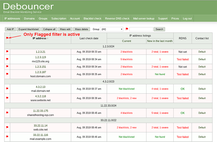217x142 pixels.
Task: Toggle the flagged filter in table header
Action: click(7, 38)
